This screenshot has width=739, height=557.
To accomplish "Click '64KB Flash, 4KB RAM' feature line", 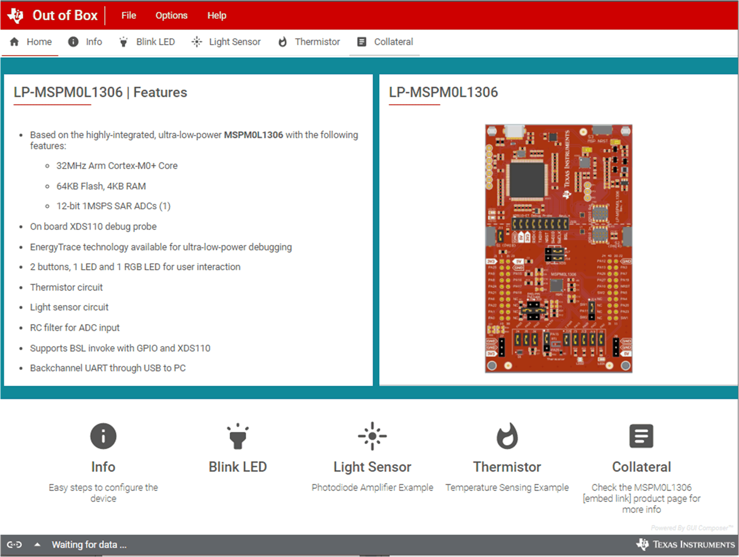I will [x=101, y=186].
